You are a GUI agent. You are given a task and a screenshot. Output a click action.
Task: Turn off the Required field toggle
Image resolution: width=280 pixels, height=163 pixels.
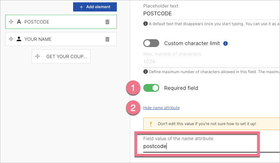tap(151, 88)
